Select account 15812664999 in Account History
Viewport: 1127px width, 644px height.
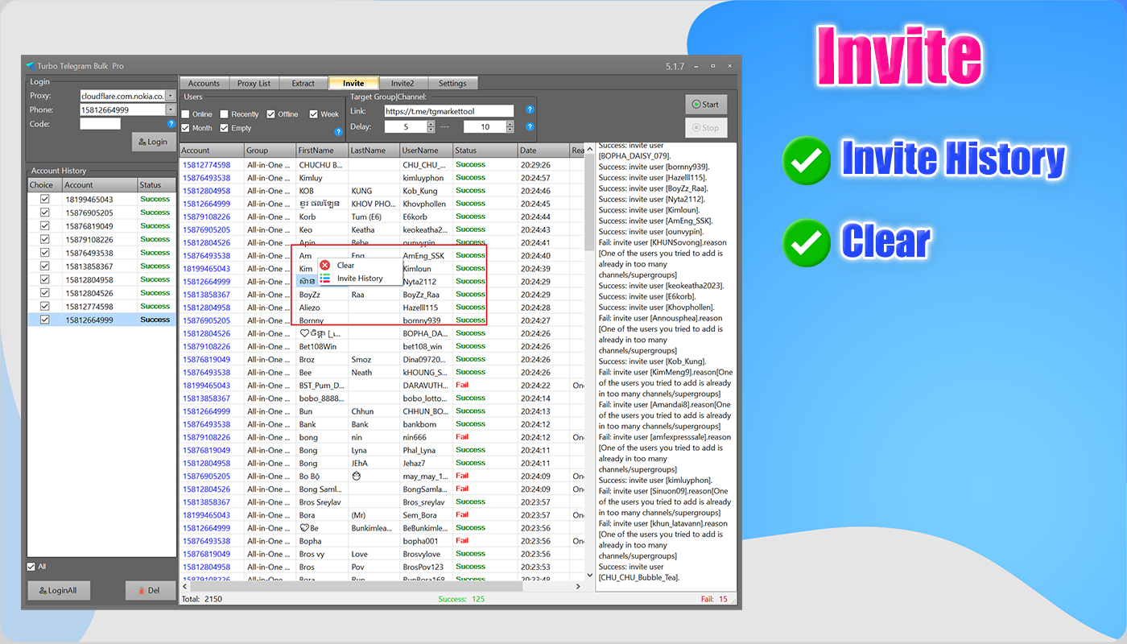[x=101, y=320]
